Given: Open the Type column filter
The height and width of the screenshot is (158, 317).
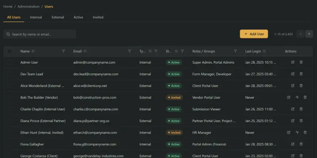Looking at the screenshot, I should [x=156, y=51].
